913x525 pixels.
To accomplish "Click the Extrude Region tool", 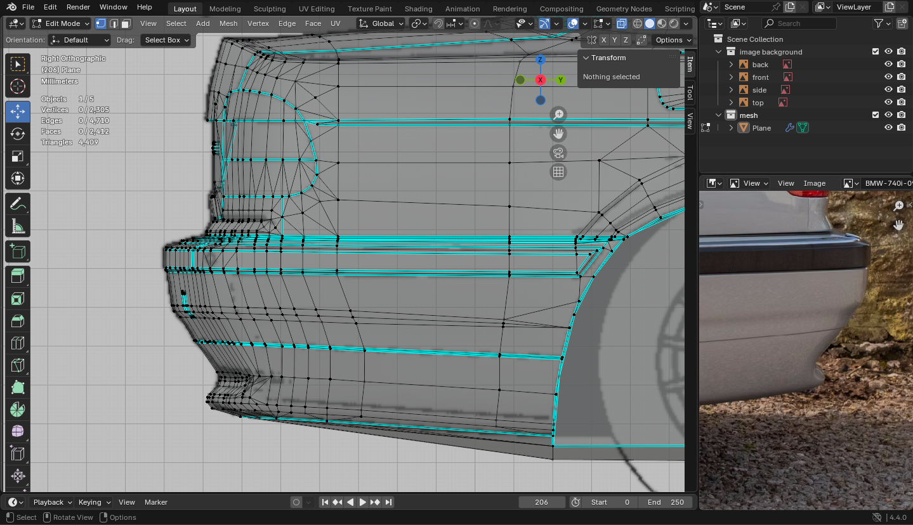I will (18, 275).
